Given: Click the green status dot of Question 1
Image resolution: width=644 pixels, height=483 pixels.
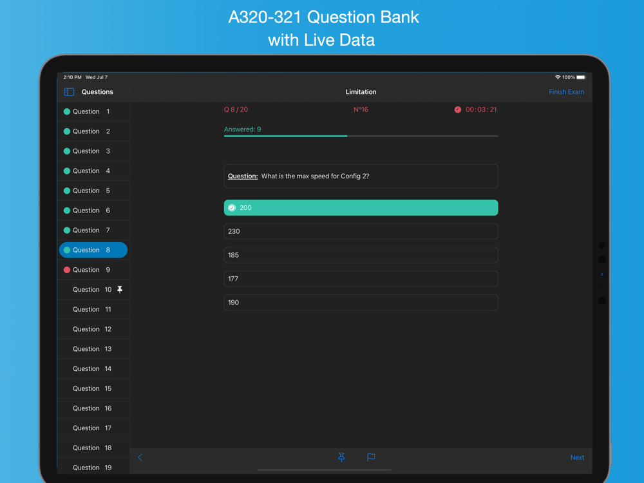Looking at the screenshot, I should pos(67,111).
